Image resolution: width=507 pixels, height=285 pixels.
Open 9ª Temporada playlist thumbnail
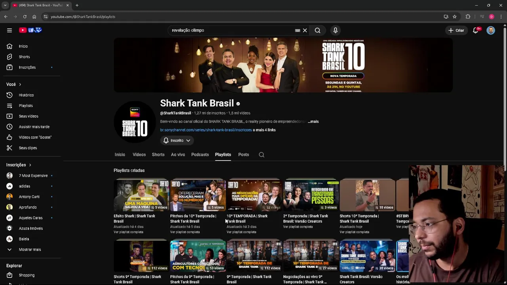(x=254, y=256)
